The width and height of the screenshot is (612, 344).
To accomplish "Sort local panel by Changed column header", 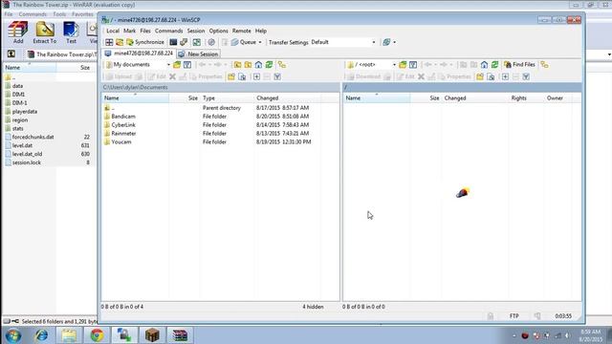I will 287,97.
